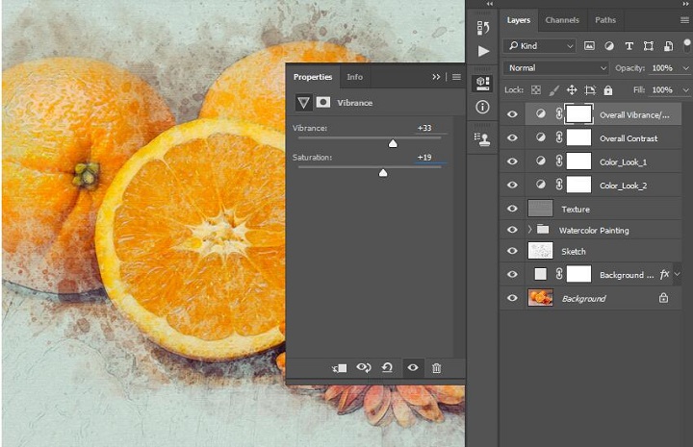The image size is (693, 447).
Task: Hide the Overall Vibrance layer
Action: tap(512, 114)
